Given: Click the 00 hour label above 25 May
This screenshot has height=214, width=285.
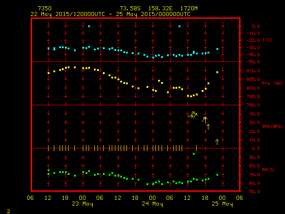Looking at the screenshot, I should click(222, 198).
